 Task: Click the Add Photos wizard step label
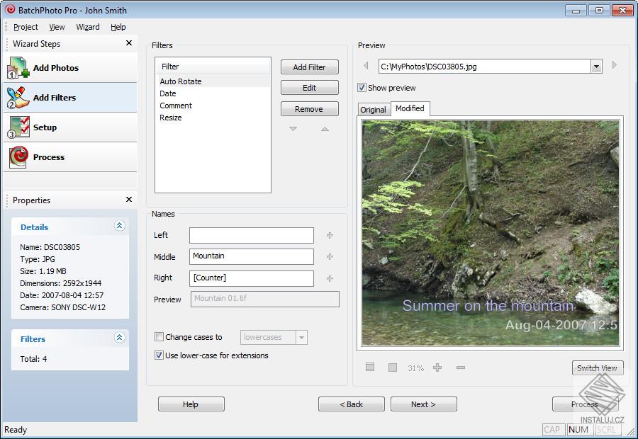56,68
